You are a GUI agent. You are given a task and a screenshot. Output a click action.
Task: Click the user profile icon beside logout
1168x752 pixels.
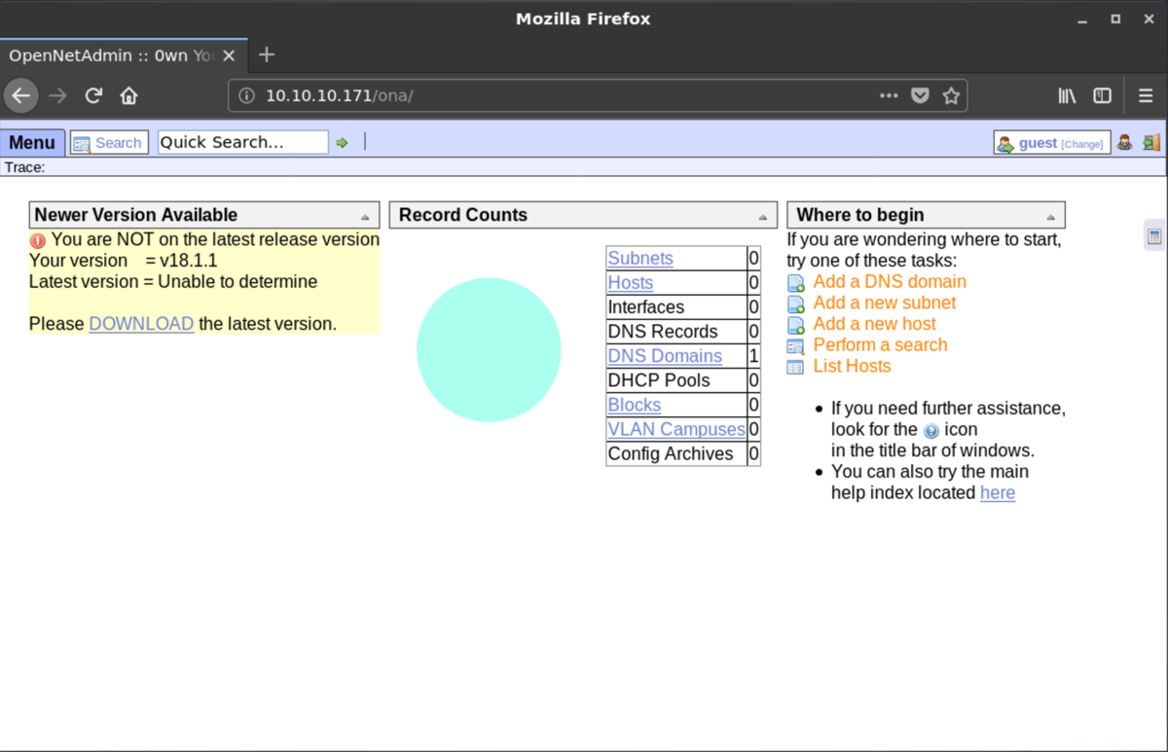coord(1126,142)
